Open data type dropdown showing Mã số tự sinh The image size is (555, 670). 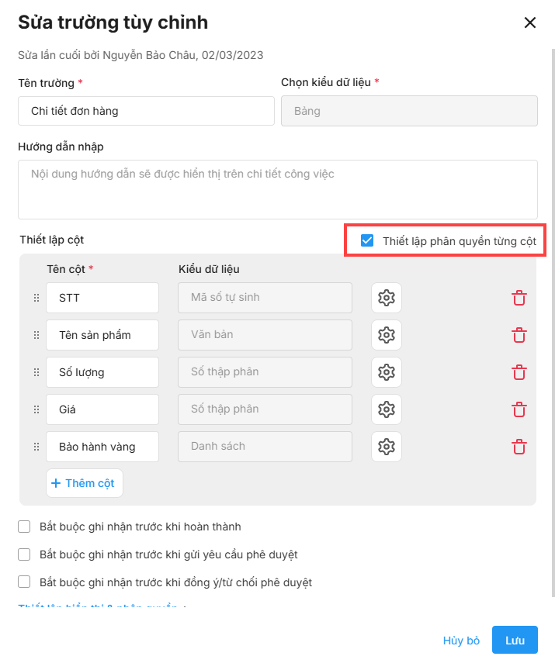tap(265, 298)
